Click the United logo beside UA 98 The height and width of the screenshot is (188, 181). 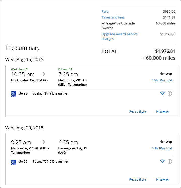coord(13,94)
